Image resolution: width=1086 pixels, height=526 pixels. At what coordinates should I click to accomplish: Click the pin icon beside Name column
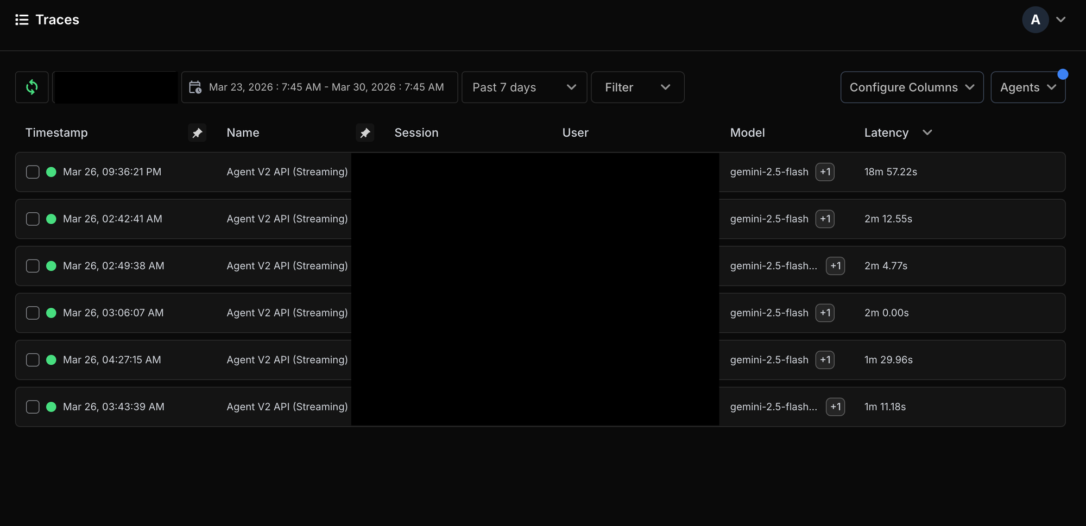pos(365,132)
